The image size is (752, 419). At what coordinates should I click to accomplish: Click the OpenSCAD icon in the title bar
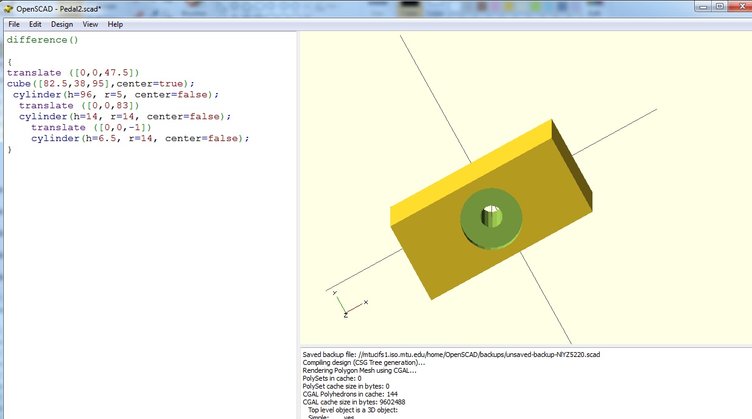click(x=9, y=9)
